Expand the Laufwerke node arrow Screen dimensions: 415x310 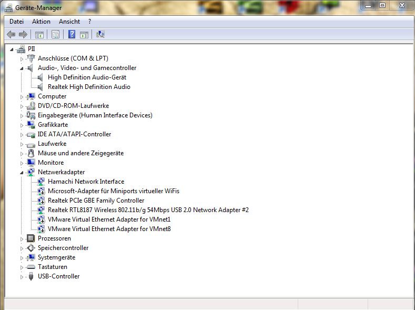[22, 144]
